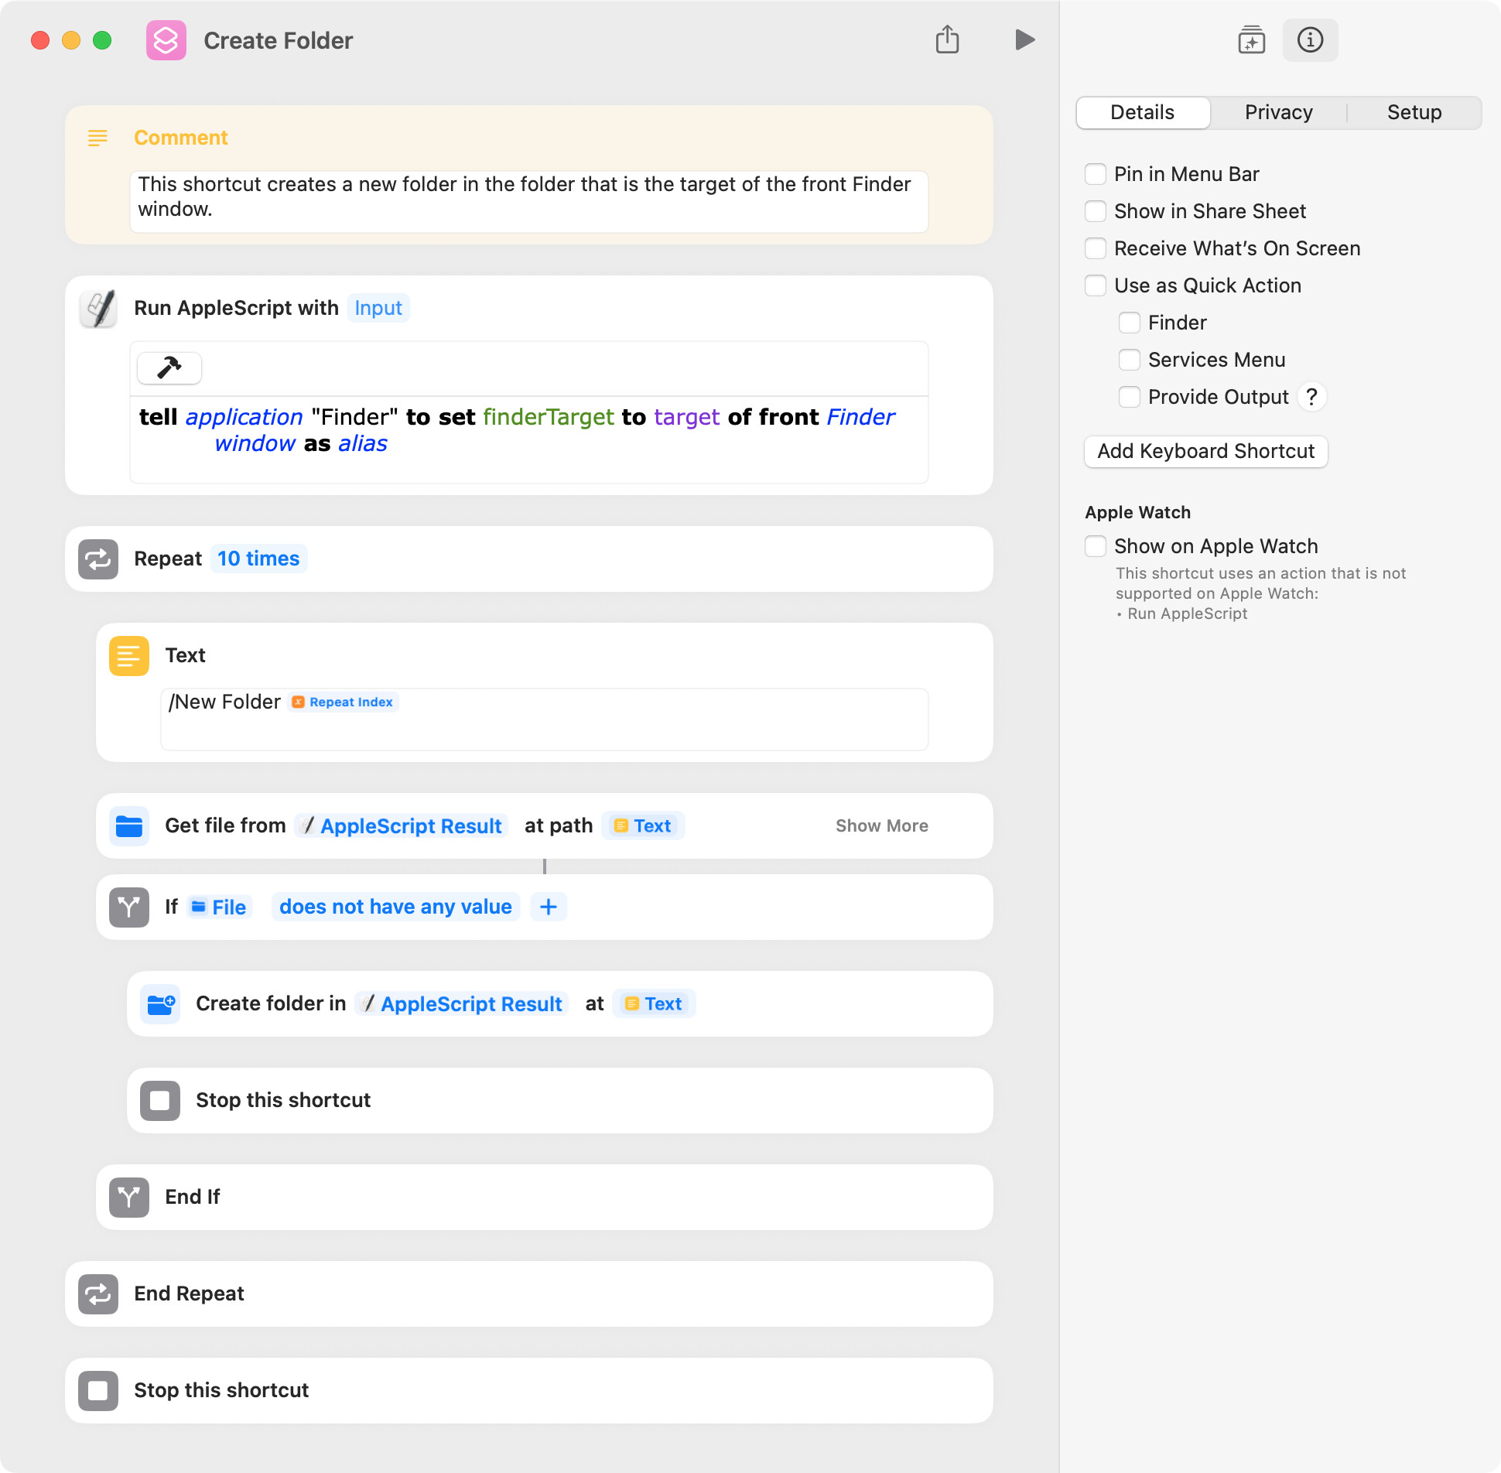
Task: Select the Repeat Index variable token
Action: [343, 702]
